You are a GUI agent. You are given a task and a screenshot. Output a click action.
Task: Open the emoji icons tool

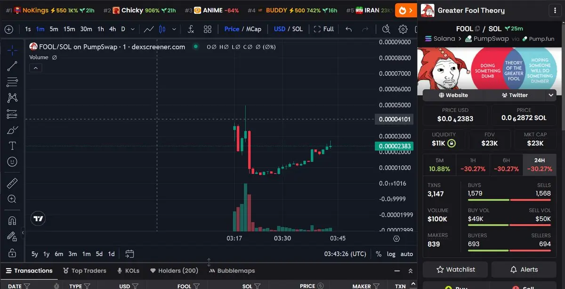[12, 162]
